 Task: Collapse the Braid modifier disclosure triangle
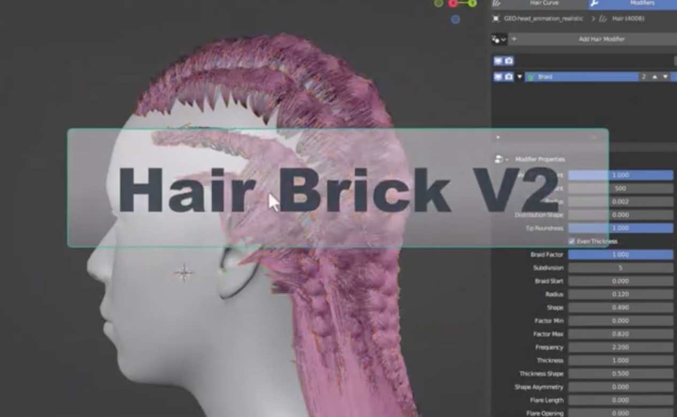pyautogui.click(x=519, y=77)
